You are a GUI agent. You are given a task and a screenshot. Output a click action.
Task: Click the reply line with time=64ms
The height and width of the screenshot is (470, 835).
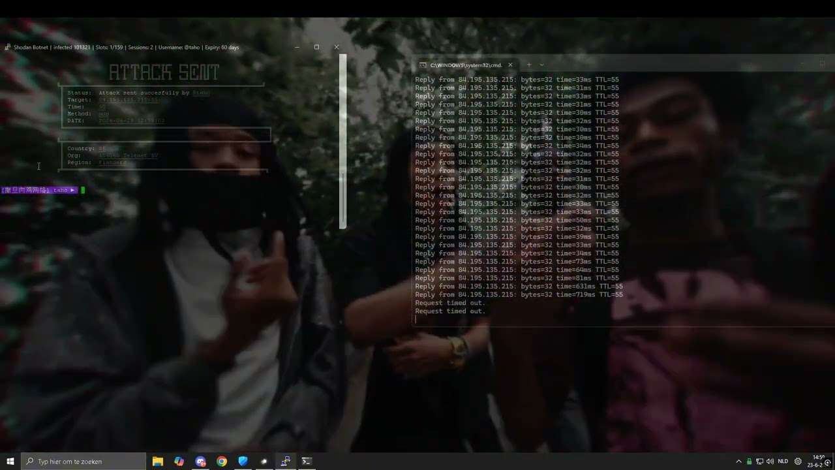pyautogui.click(x=517, y=270)
